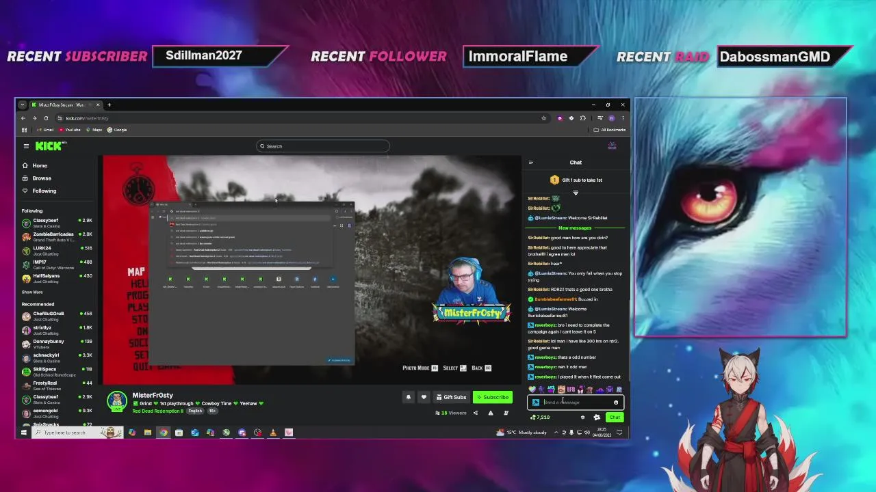This screenshot has width=876, height=492.
Task: Click the Kick Search field
Action: pyautogui.click(x=323, y=146)
